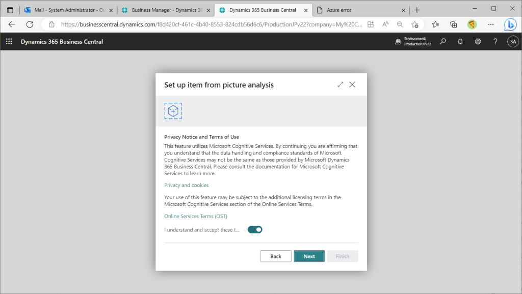Open the Favorites list
Screen dimensions: 522x294
click(435, 24)
